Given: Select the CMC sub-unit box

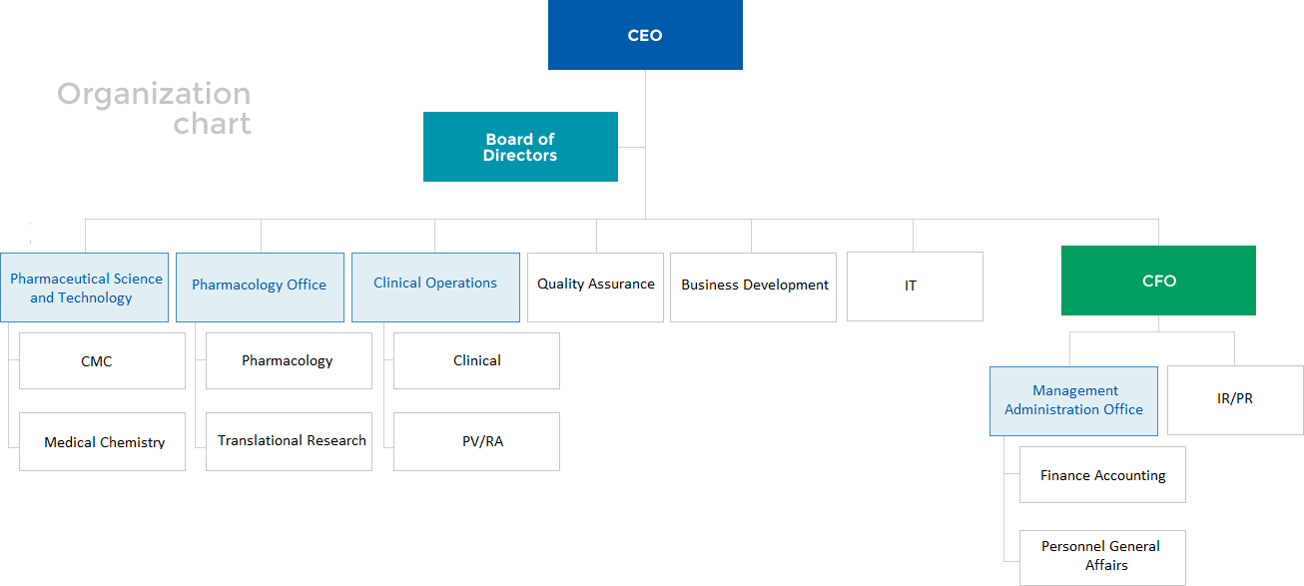Looking at the screenshot, I should [x=102, y=361].
